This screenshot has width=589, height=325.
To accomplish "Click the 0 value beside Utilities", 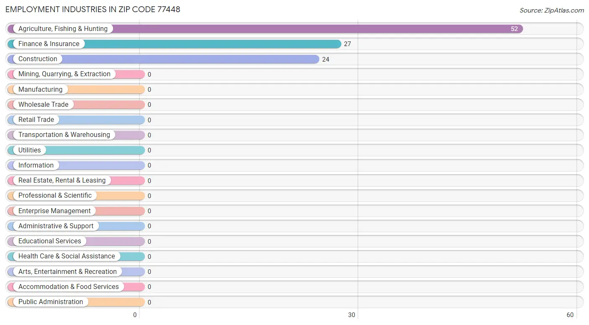I will coord(149,150).
